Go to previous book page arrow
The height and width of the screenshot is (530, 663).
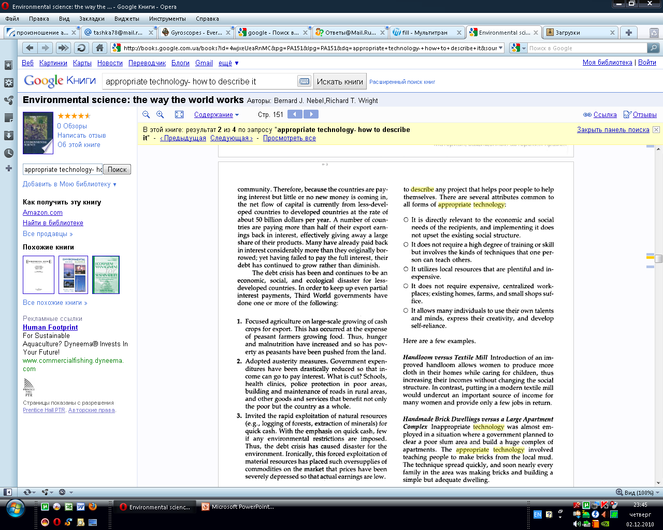295,114
